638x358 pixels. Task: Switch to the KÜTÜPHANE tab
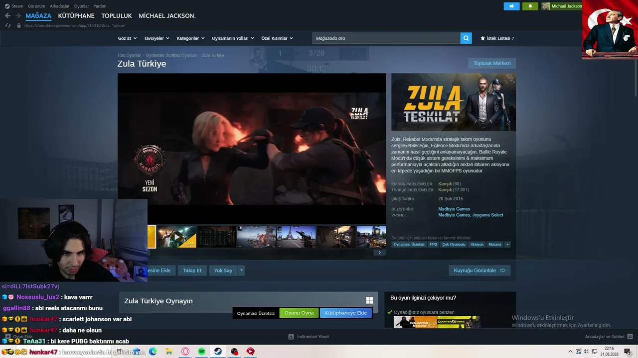[76, 16]
